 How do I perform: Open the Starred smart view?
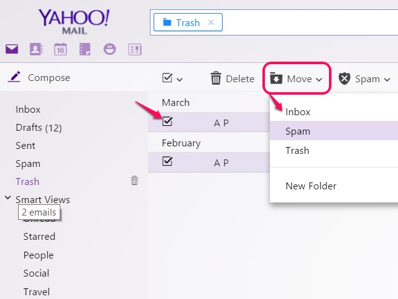pos(39,237)
